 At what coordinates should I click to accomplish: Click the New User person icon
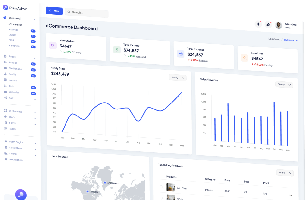click(244, 58)
